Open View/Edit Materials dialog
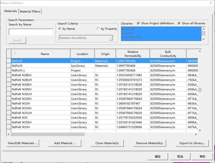 (x=23, y=143)
